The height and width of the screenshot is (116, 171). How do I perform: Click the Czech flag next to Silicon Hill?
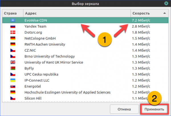click(13, 98)
